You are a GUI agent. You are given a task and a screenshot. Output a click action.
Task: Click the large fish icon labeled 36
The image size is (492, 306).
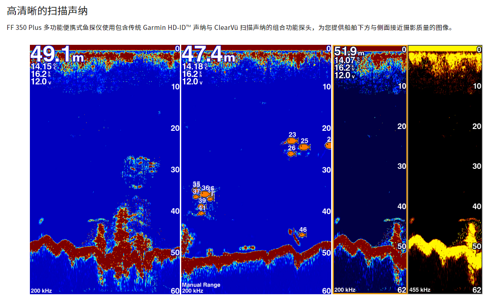205,194
